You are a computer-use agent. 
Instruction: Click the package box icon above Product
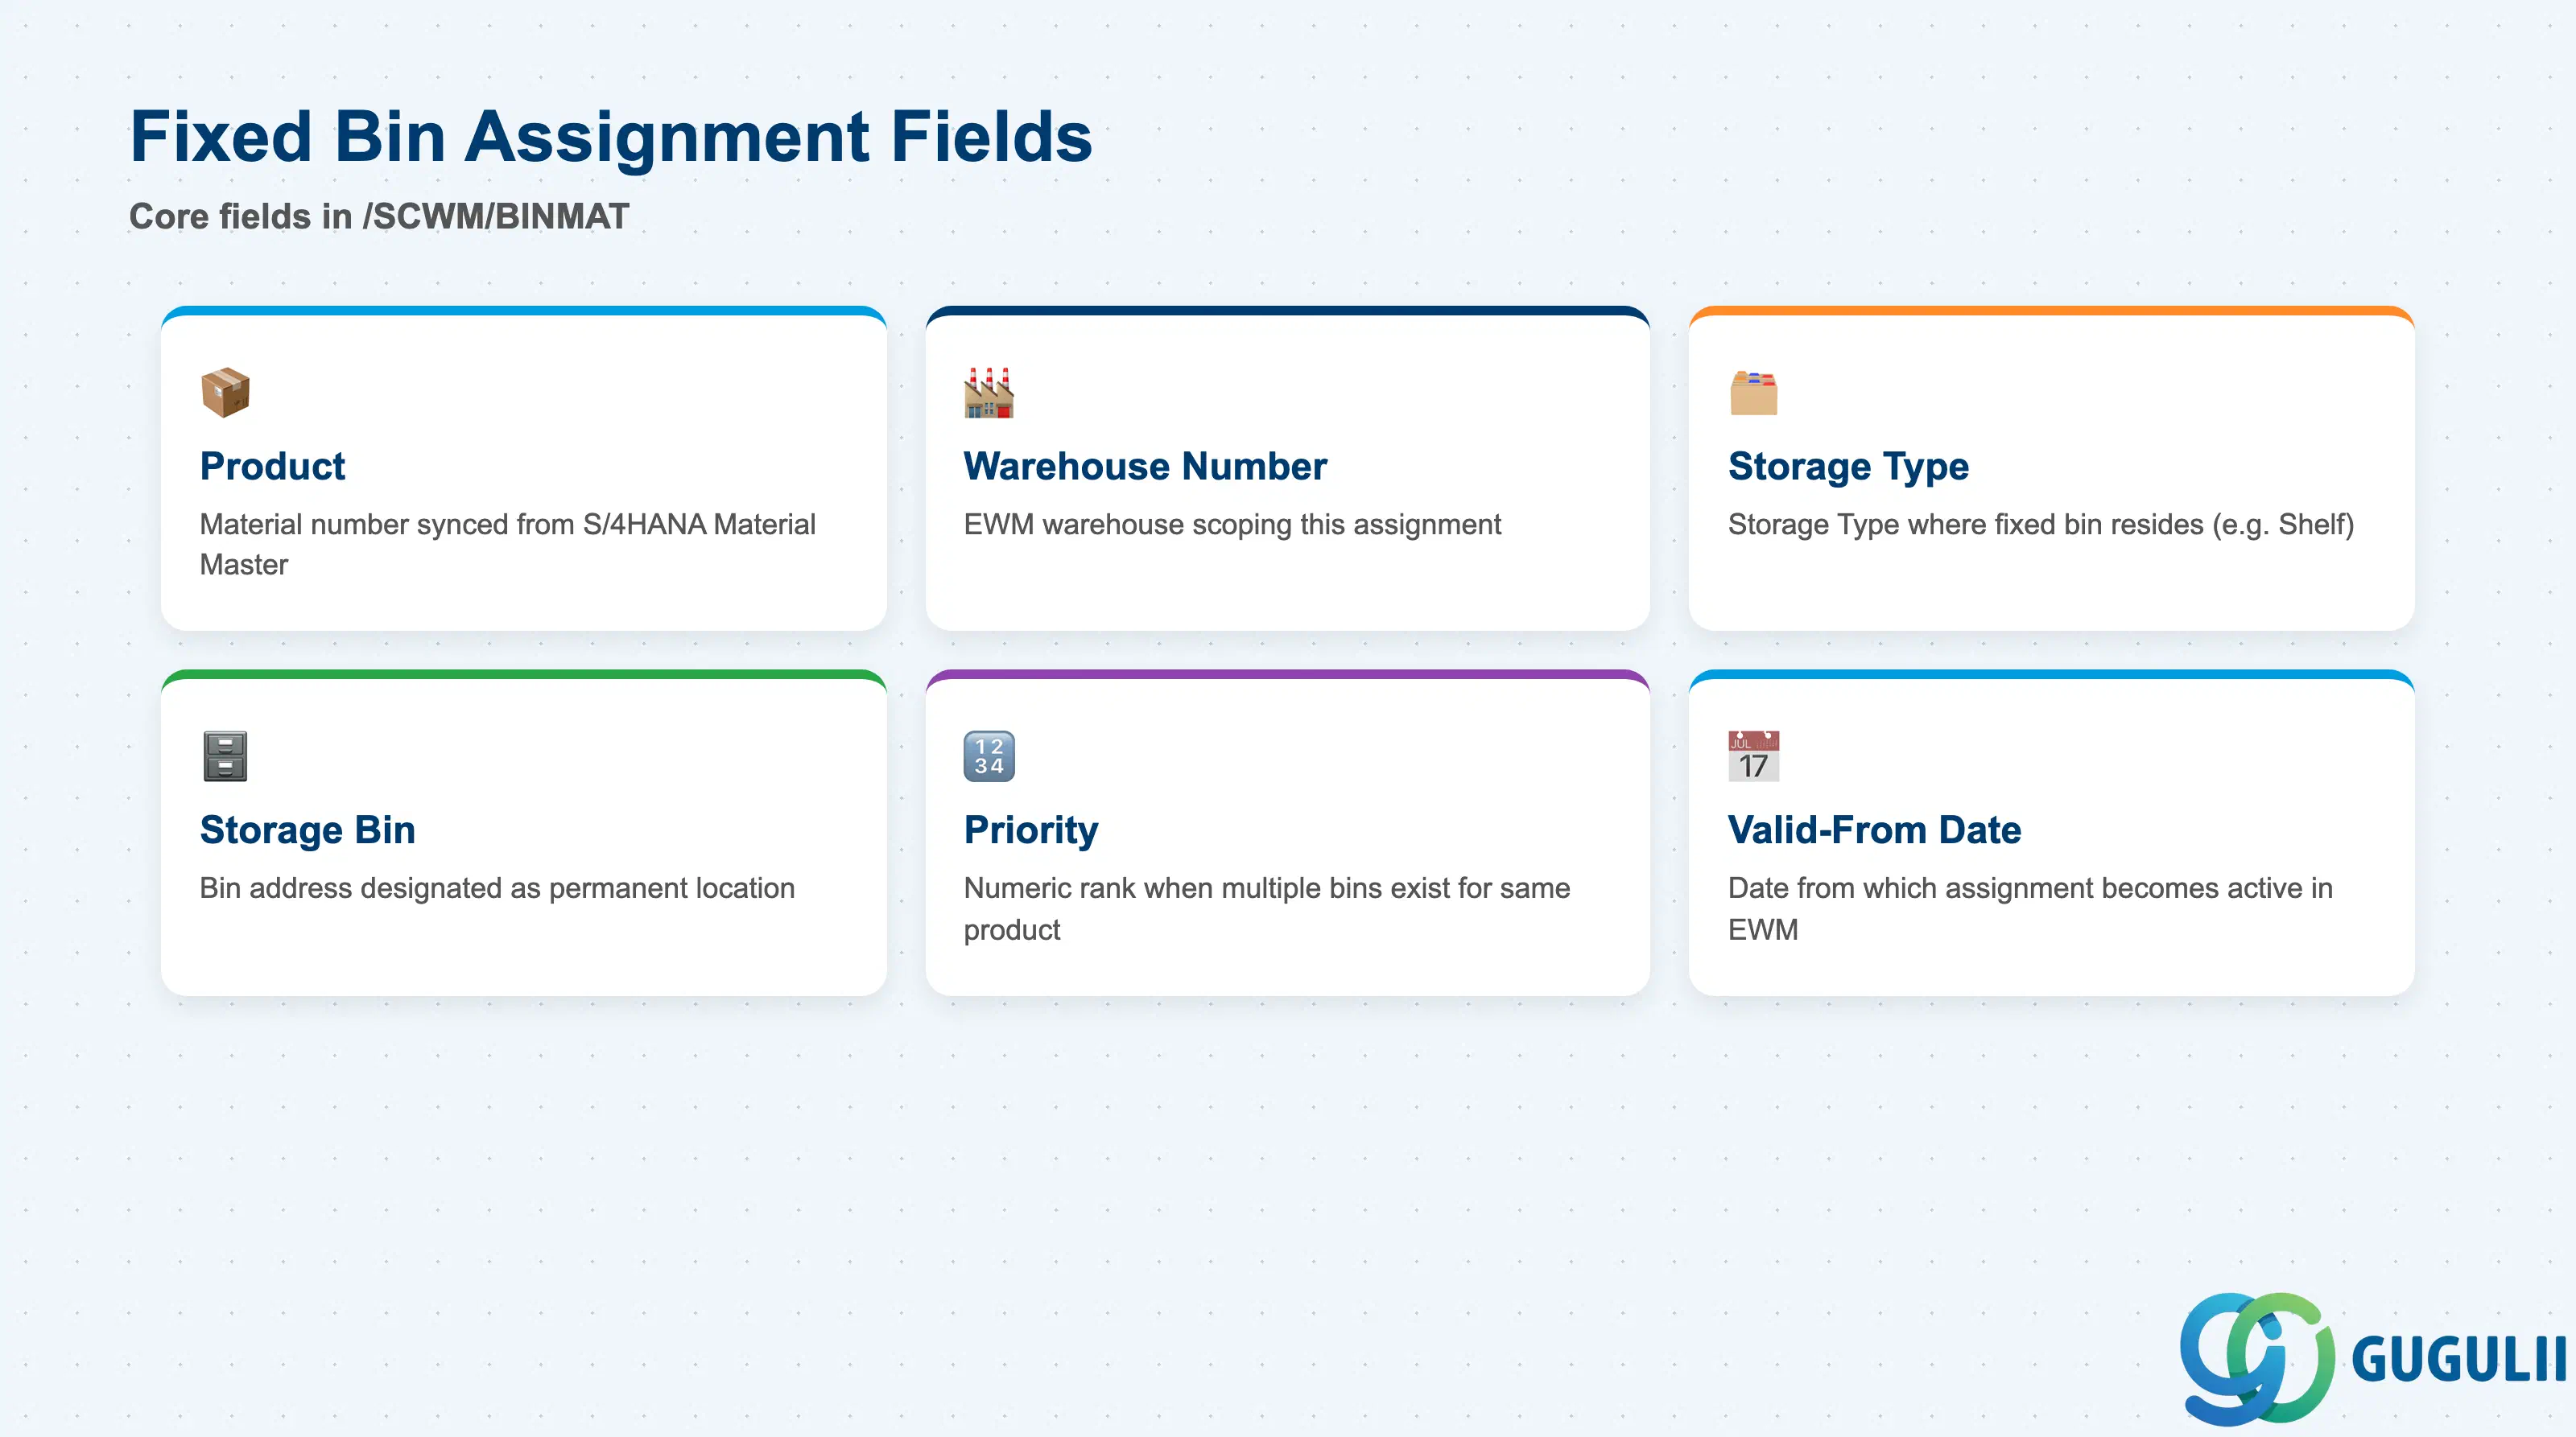click(225, 392)
